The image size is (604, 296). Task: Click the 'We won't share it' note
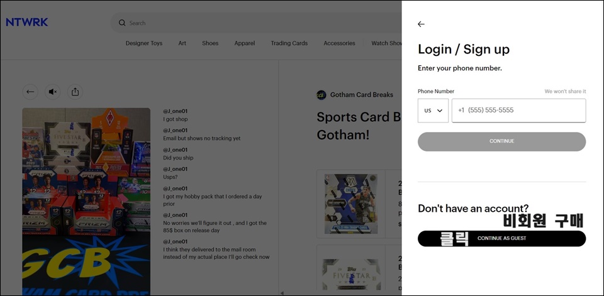click(x=565, y=91)
